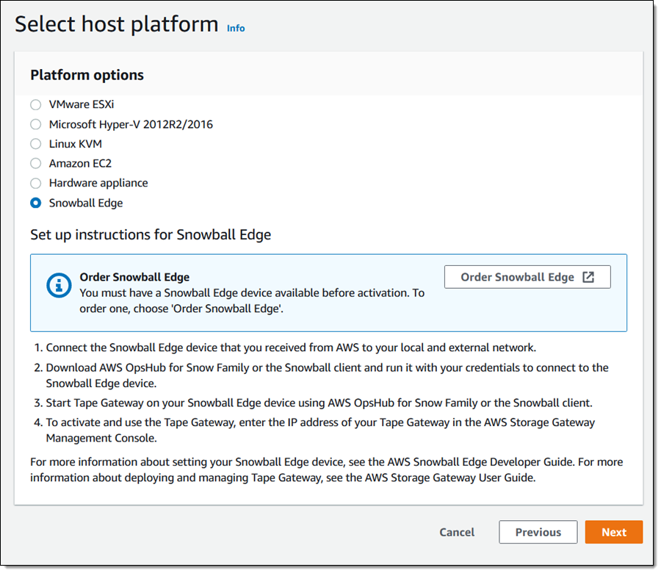
Task: Choose Microsoft Hyper-V 2012R2/2016 platform option
Action: tap(36, 124)
